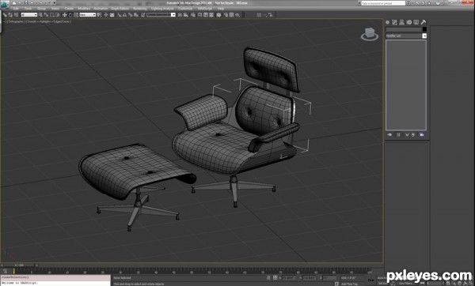Open the Named Selection Sets dropdown
This screenshot has width=475, height=286.
tap(161, 14)
